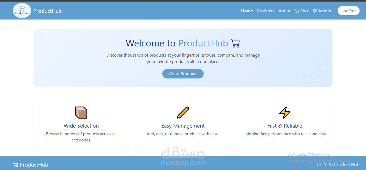Open the Cart nav text

pos(304,11)
